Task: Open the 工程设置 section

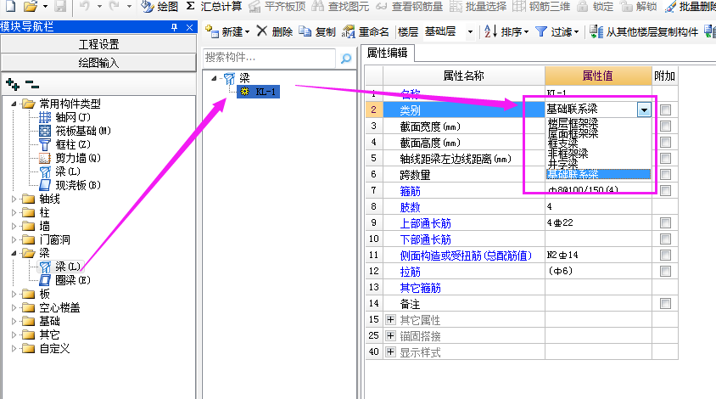Action: click(98, 44)
